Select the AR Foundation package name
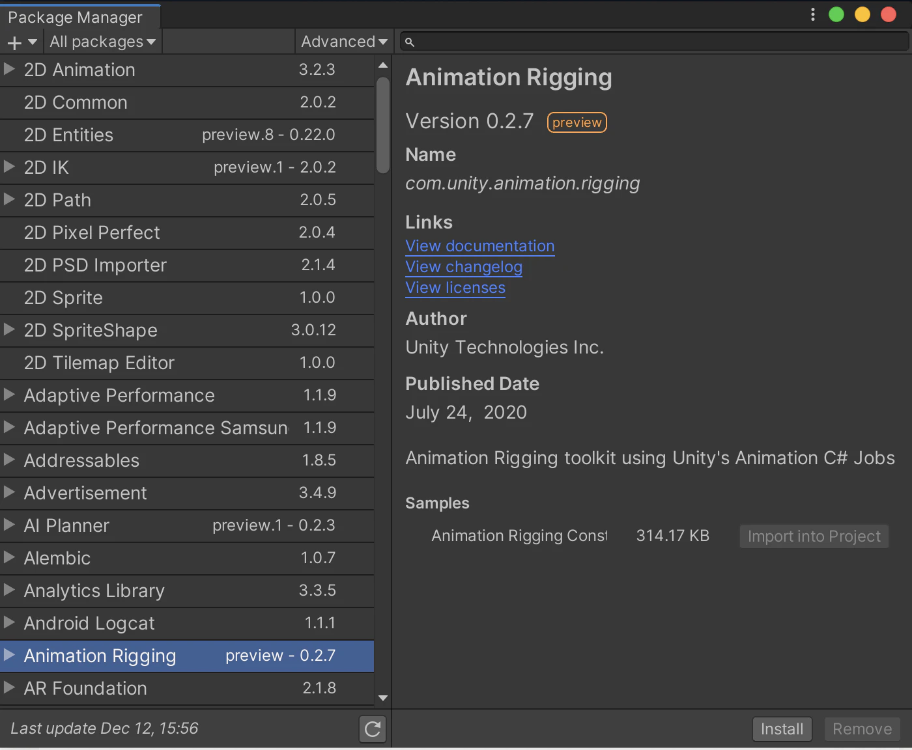Viewport: 912px width, 750px height. point(85,688)
